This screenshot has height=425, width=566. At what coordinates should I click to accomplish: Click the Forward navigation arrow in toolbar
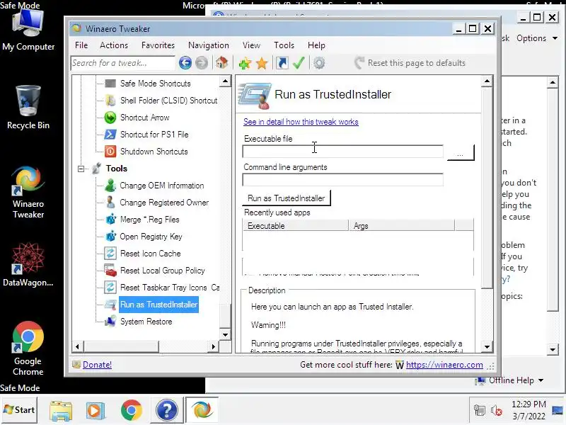202,63
